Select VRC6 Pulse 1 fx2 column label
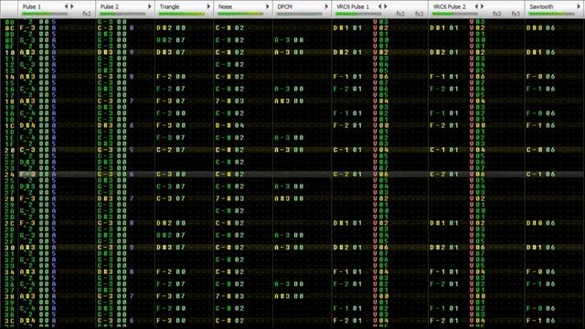The height and width of the screenshot is (329, 585). pyautogui.click(x=400, y=14)
